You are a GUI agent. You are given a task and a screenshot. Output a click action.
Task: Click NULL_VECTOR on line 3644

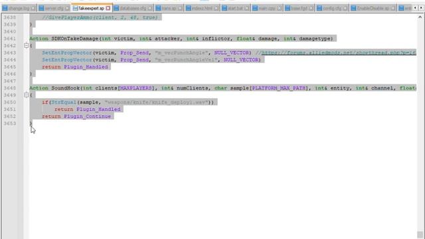point(240,60)
